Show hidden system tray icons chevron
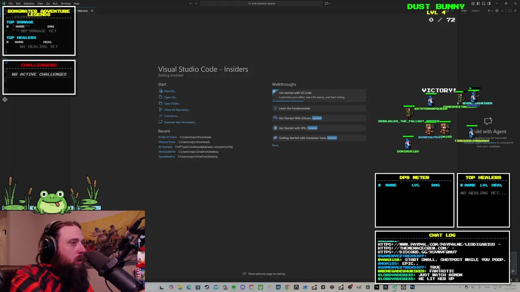The image size is (520, 292). tap(460, 288)
